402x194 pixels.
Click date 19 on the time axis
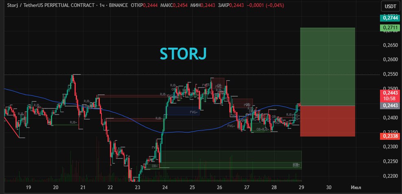tap(29, 187)
